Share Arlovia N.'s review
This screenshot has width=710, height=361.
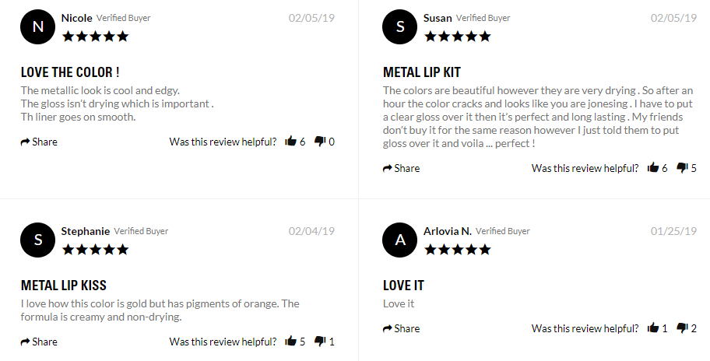coord(401,328)
